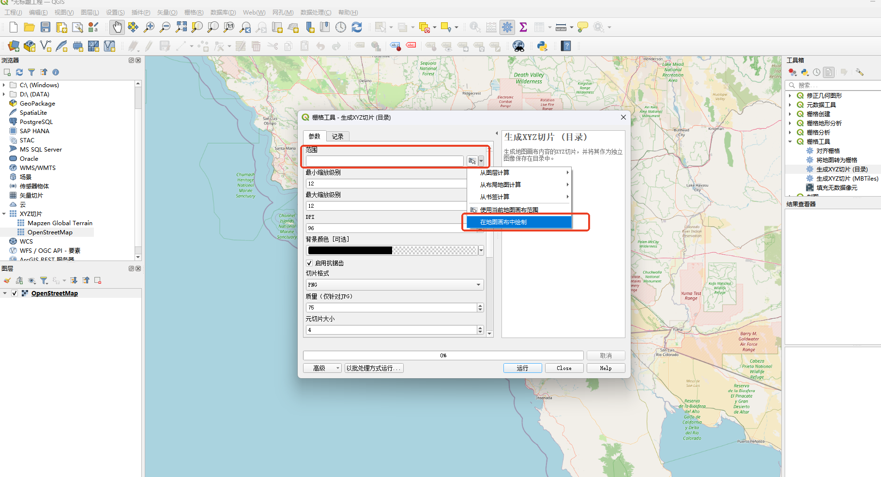
Task: Click 以批处理方式运行 button
Action: pyautogui.click(x=374, y=368)
